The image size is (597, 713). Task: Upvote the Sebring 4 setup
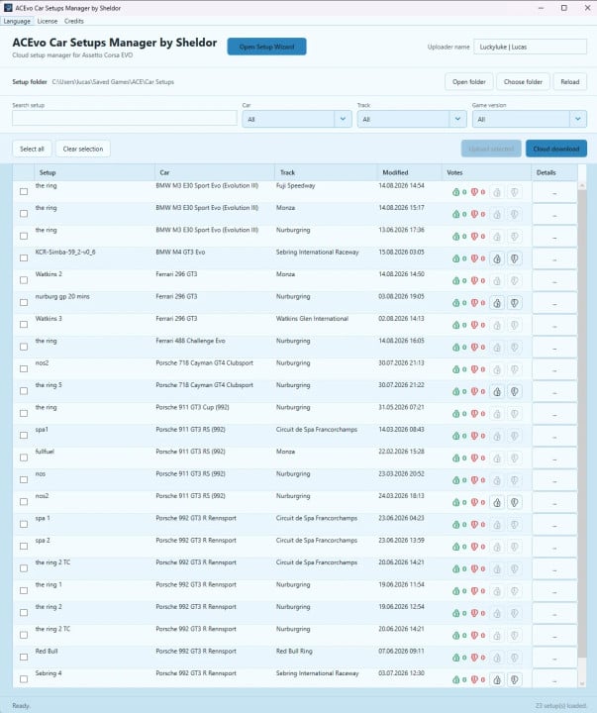tap(497, 679)
